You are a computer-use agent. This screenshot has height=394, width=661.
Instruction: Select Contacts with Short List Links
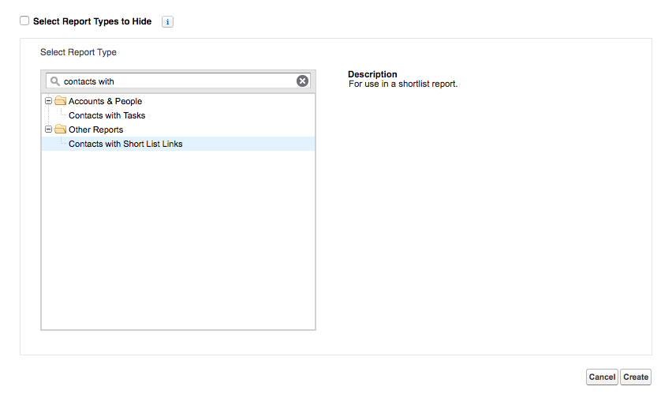point(125,144)
